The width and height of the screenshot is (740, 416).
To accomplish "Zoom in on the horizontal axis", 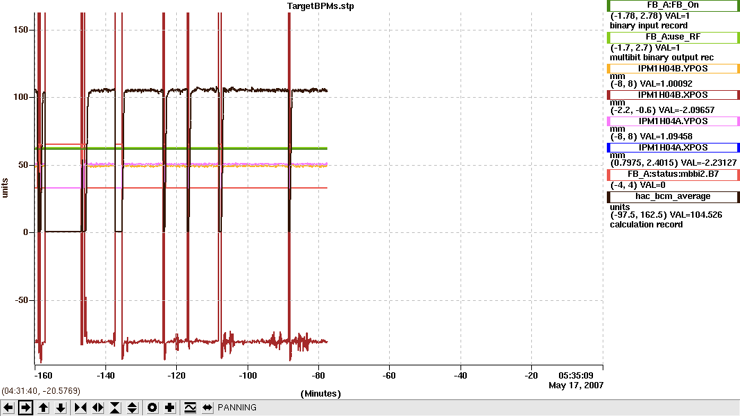I will 80,408.
